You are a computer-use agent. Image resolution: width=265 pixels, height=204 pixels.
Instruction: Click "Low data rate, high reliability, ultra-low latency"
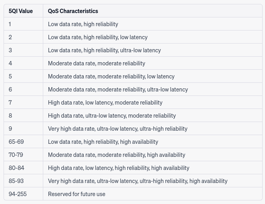pyautogui.click(x=104, y=50)
